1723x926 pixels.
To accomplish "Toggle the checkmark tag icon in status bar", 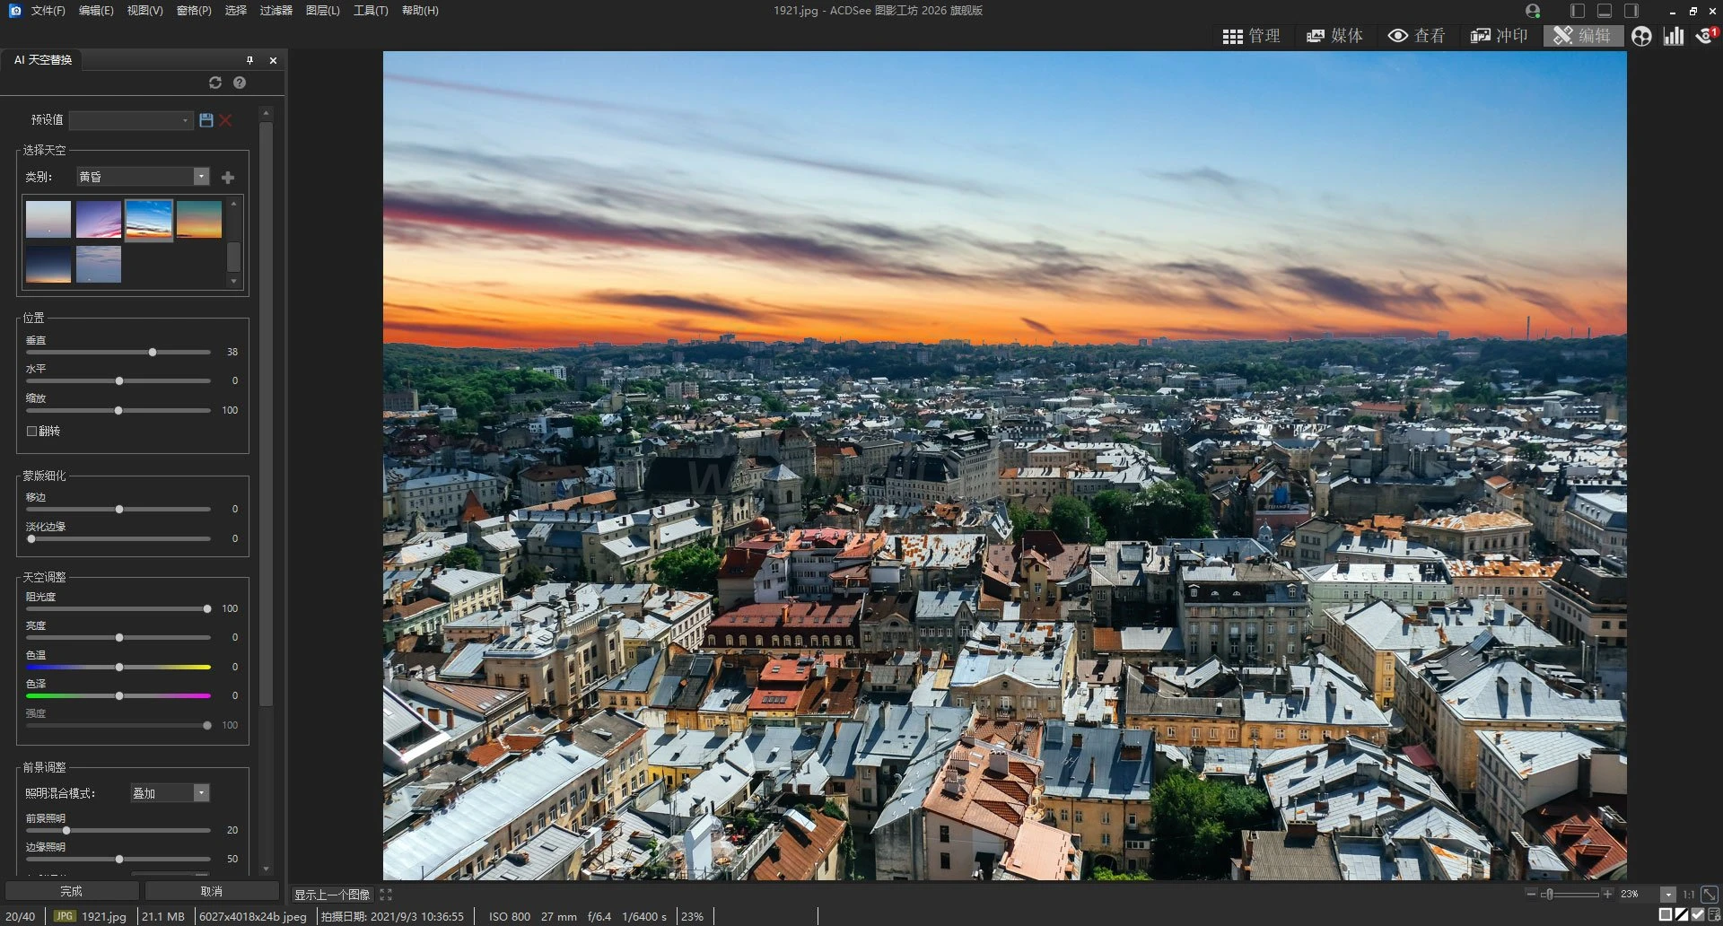I will point(1698,915).
